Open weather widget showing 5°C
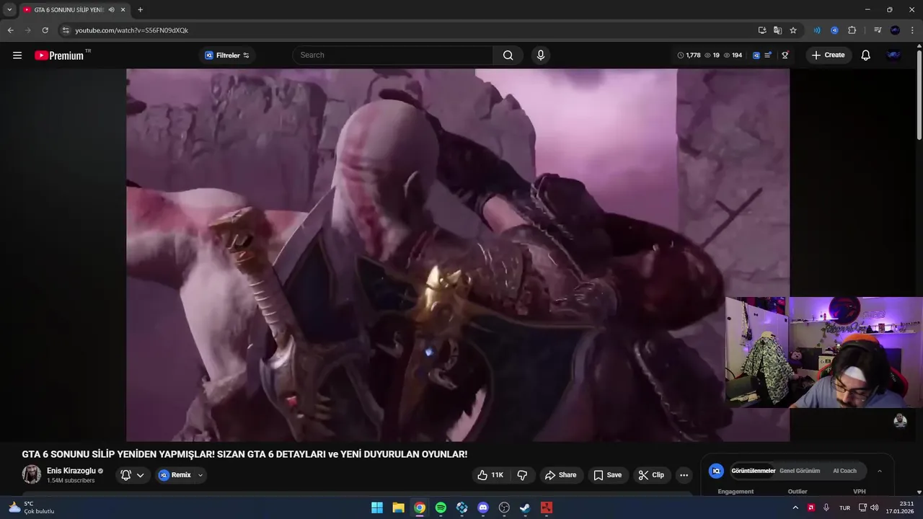Image resolution: width=923 pixels, height=519 pixels. (31, 507)
